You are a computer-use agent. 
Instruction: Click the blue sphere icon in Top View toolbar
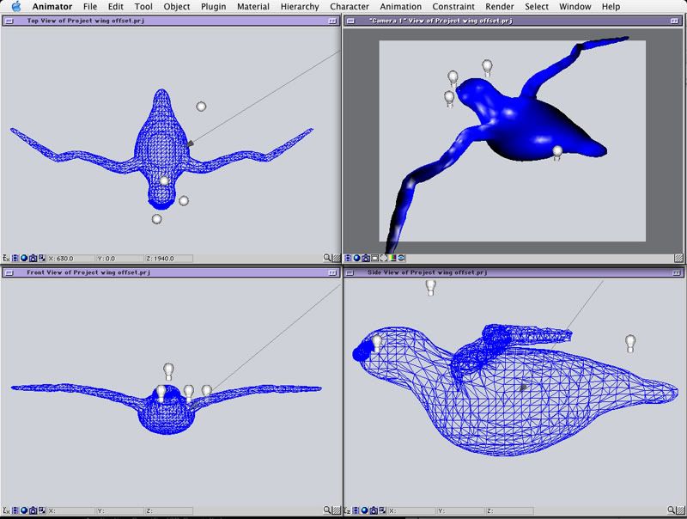coord(24,258)
